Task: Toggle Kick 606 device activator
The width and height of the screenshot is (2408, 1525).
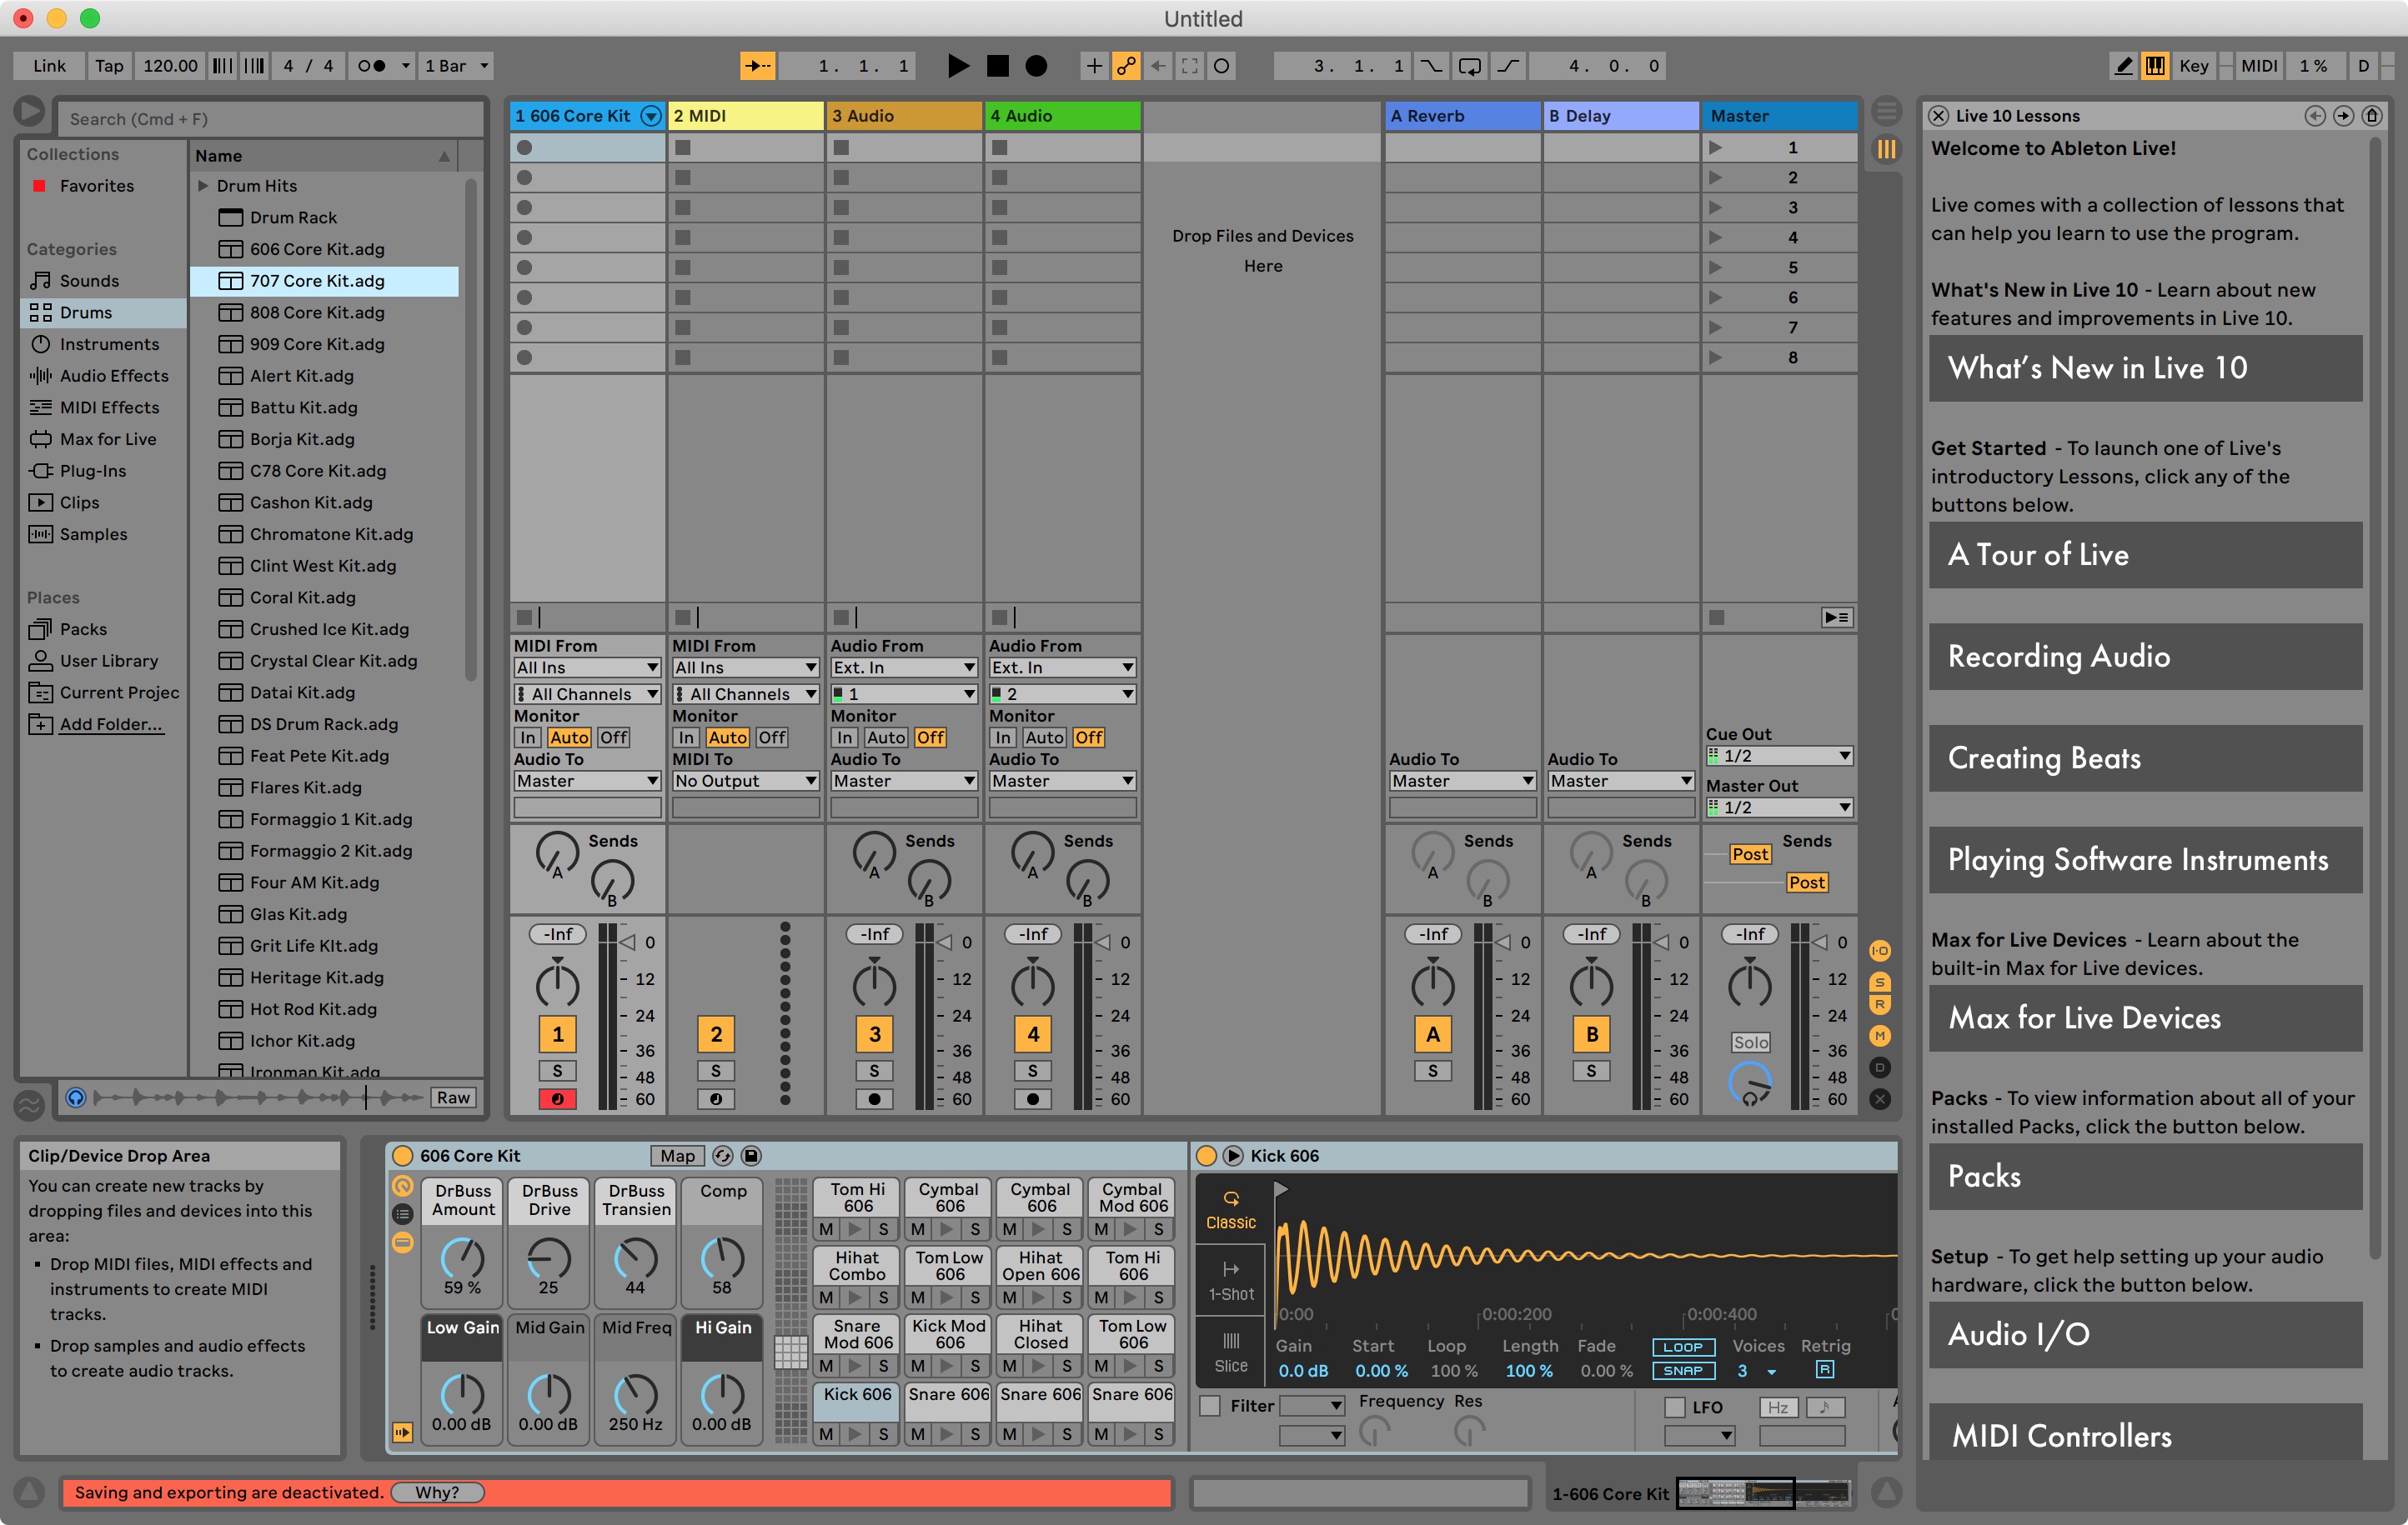Action: coord(1206,1156)
